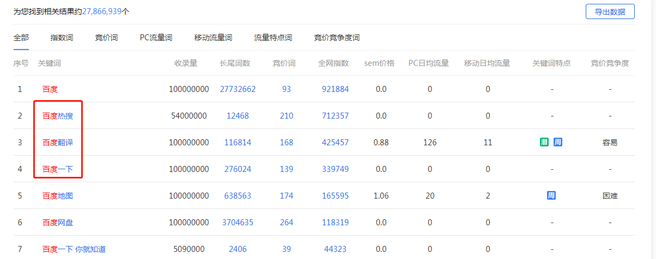The width and height of the screenshot is (656, 259).
Task: Click long-tail count 276024
Action: point(238,169)
